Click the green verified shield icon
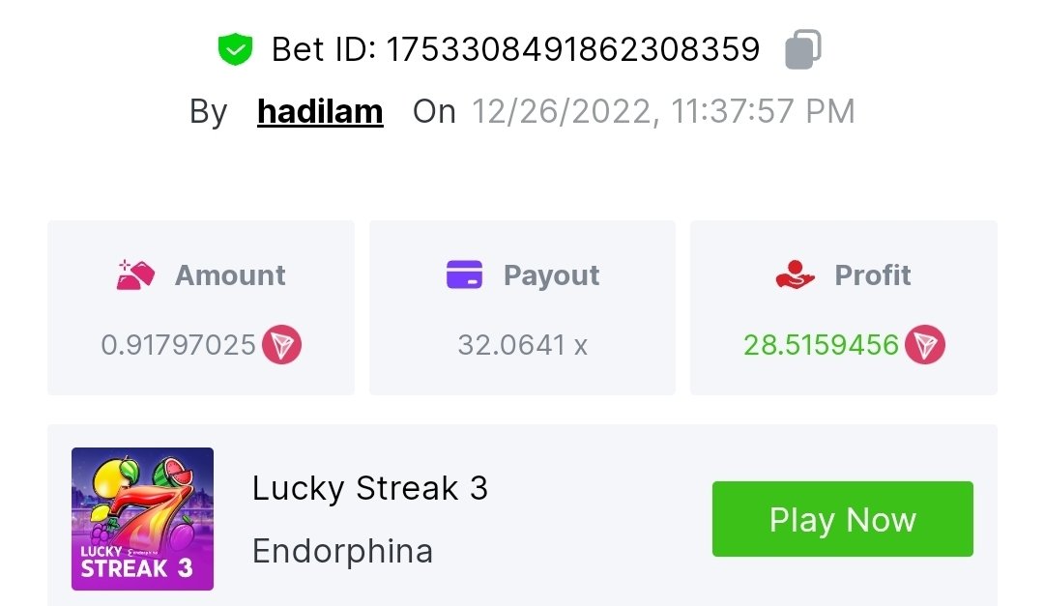Image resolution: width=1044 pixels, height=606 pixels. [x=235, y=49]
